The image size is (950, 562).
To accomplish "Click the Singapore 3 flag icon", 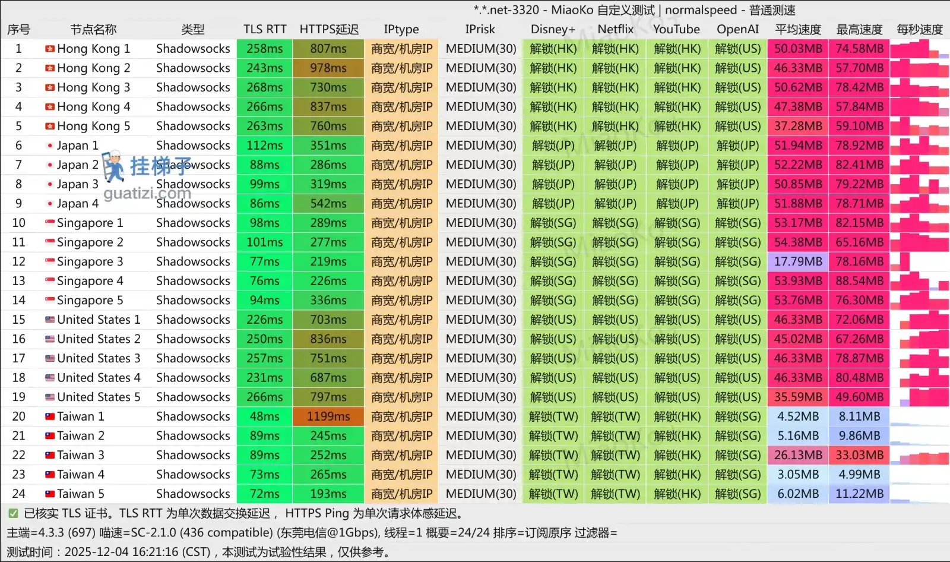I will coord(50,261).
